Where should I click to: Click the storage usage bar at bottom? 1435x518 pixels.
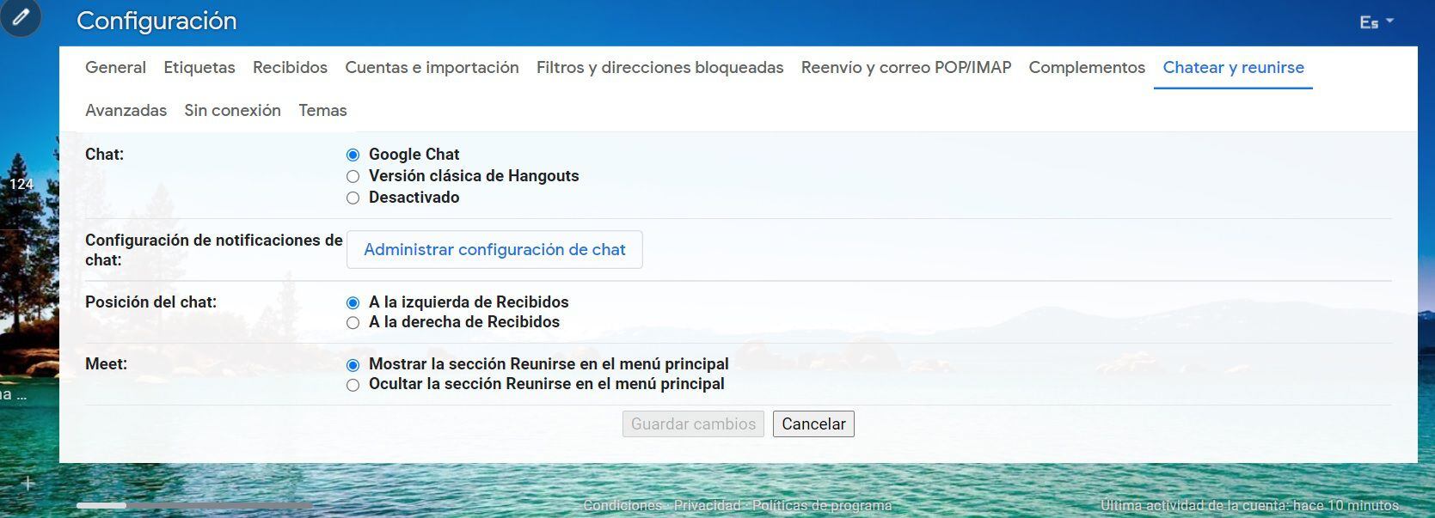coord(193,506)
